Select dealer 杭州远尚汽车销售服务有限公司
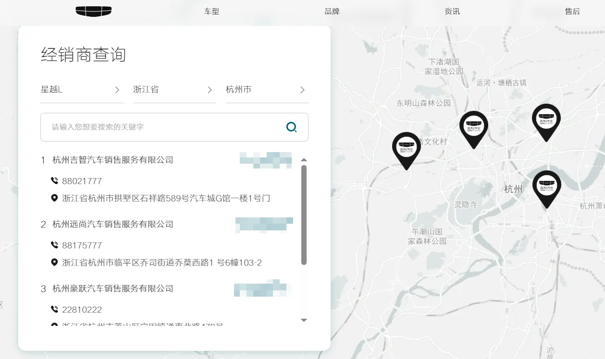 pos(113,224)
